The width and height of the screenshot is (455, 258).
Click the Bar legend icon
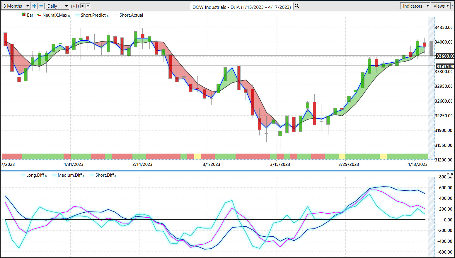click(23, 15)
